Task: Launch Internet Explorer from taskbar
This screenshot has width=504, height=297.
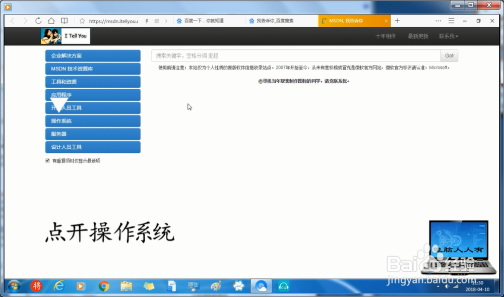Action: (59, 286)
